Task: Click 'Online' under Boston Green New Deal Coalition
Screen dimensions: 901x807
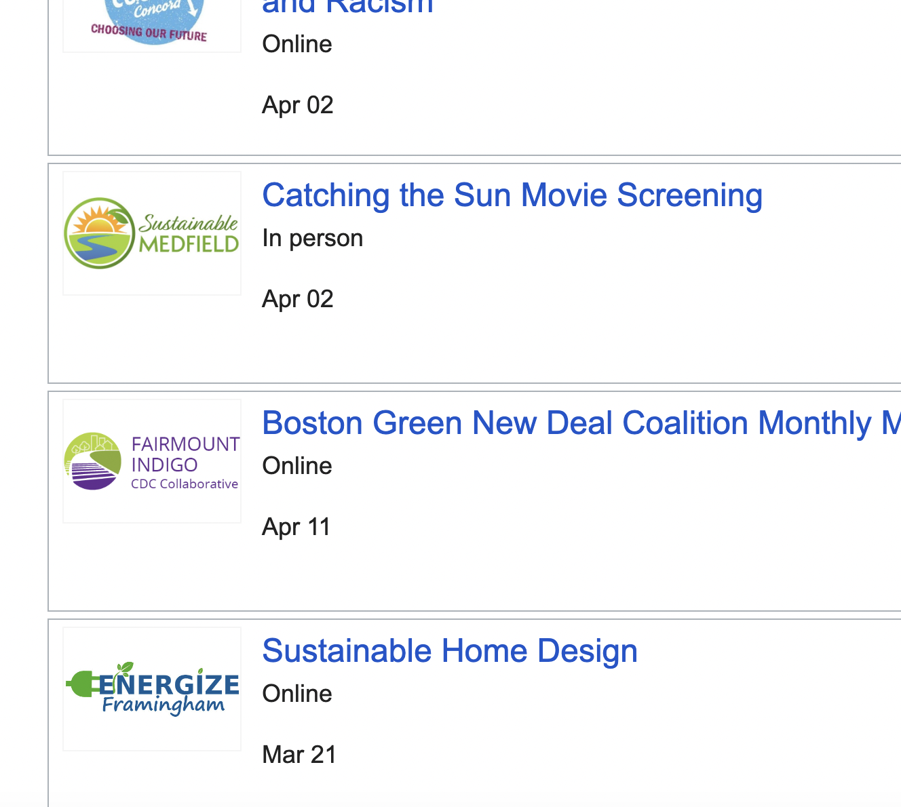Action: point(296,465)
